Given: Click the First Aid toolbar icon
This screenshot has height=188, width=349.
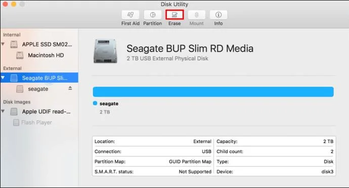Looking at the screenshot, I should click(130, 15).
